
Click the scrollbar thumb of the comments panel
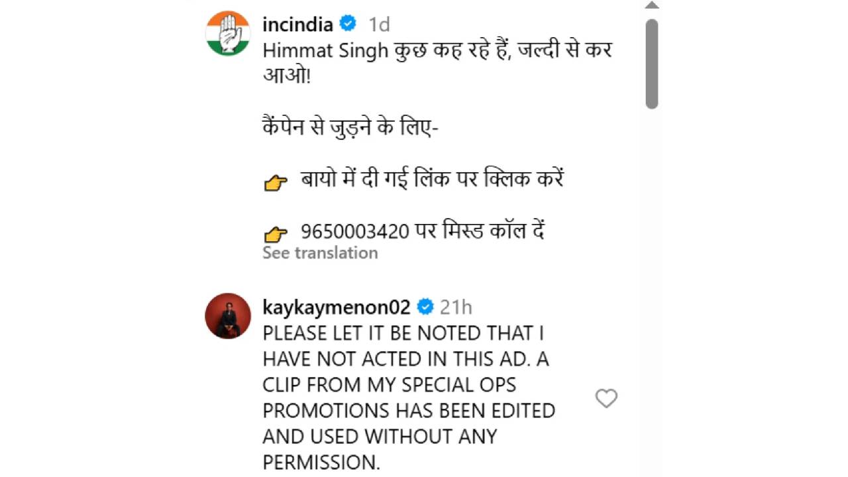click(x=652, y=64)
